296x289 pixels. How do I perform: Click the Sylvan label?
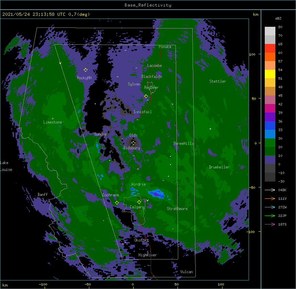tap(134, 84)
